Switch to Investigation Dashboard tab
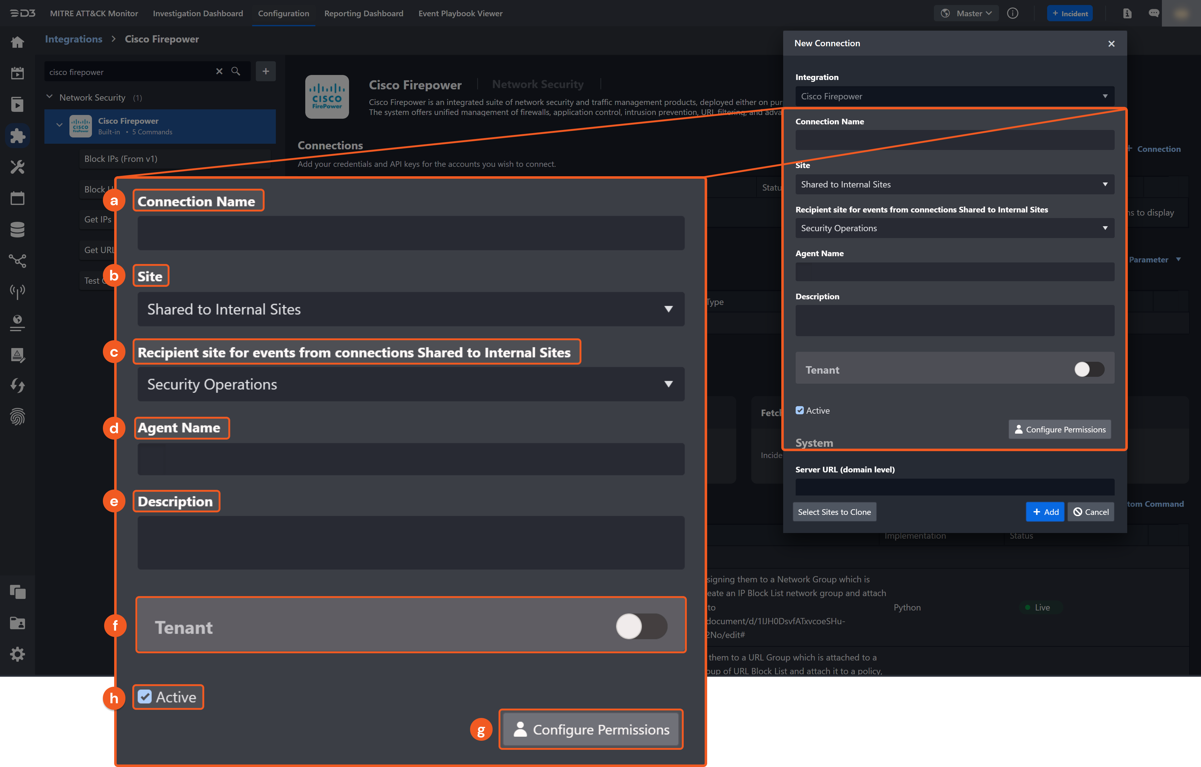This screenshot has width=1201, height=767. coord(197,13)
